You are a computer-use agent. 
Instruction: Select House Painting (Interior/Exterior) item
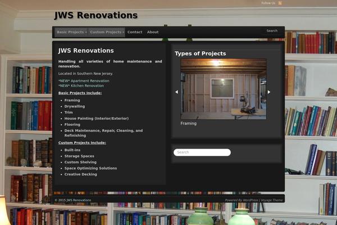(97, 119)
